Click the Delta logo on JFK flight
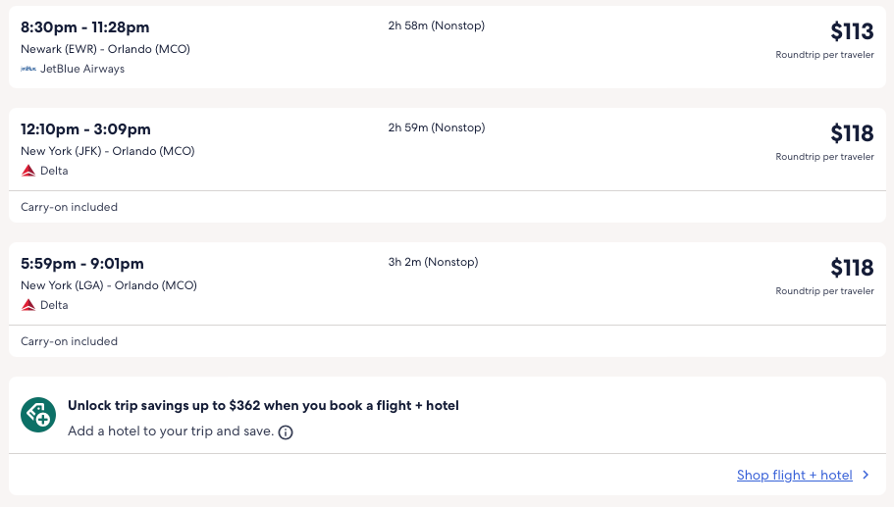The height and width of the screenshot is (507, 894). tap(28, 171)
